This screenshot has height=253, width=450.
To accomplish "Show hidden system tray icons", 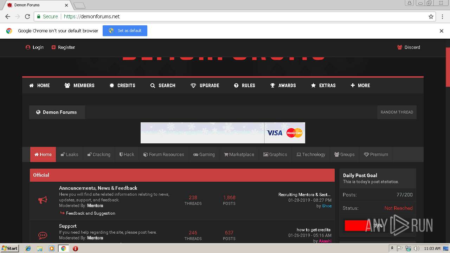I will coord(392,248).
